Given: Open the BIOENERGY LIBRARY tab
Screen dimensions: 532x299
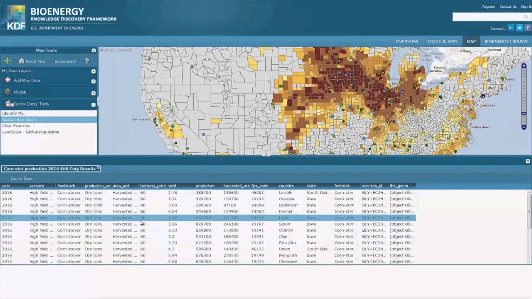Looking at the screenshot, I should click(506, 42).
